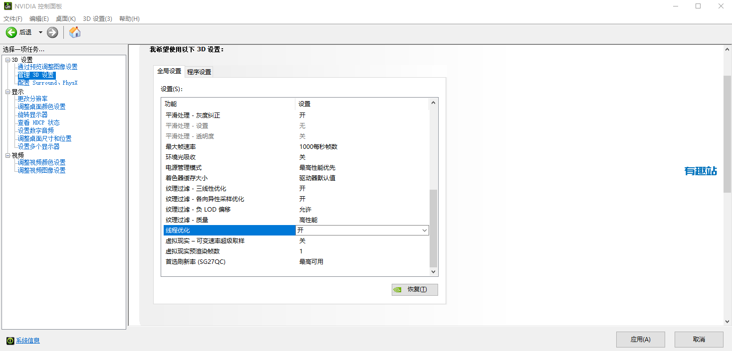Image resolution: width=732 pixels, height=351 pixels.
Task: Click the 取消 cancel button
Action: [699, 340]
